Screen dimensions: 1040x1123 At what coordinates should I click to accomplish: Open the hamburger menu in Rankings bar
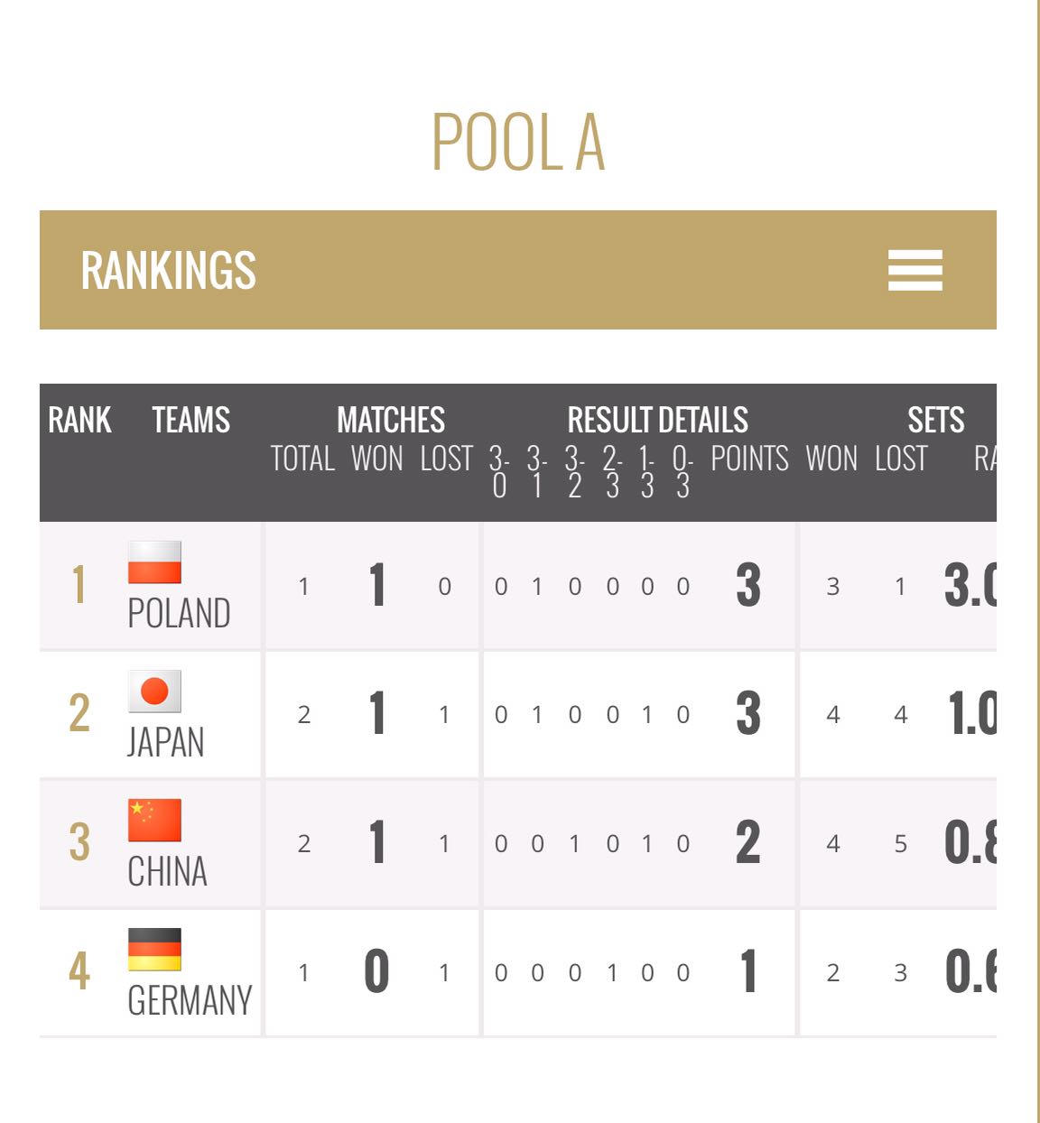click(915, 270)
